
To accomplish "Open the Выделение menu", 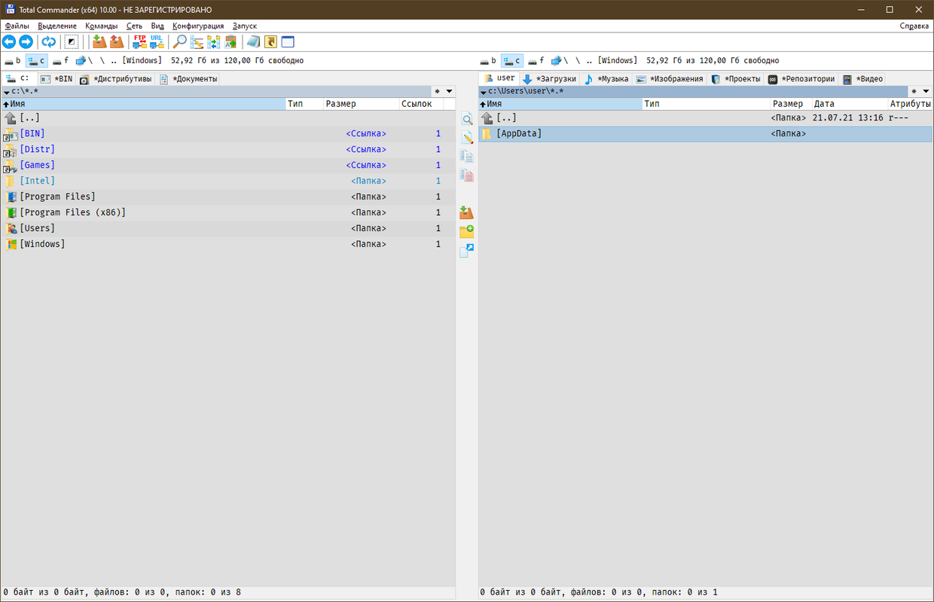I will click(x=57, y=26).
